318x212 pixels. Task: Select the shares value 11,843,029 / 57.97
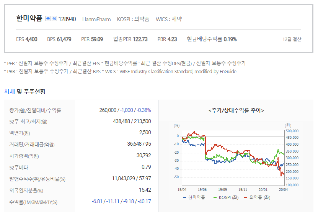point(131,179)
